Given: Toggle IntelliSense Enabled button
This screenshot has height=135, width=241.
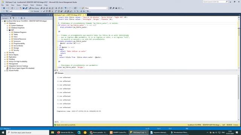Looking at the screenshot, I should [x=52, y=11].
